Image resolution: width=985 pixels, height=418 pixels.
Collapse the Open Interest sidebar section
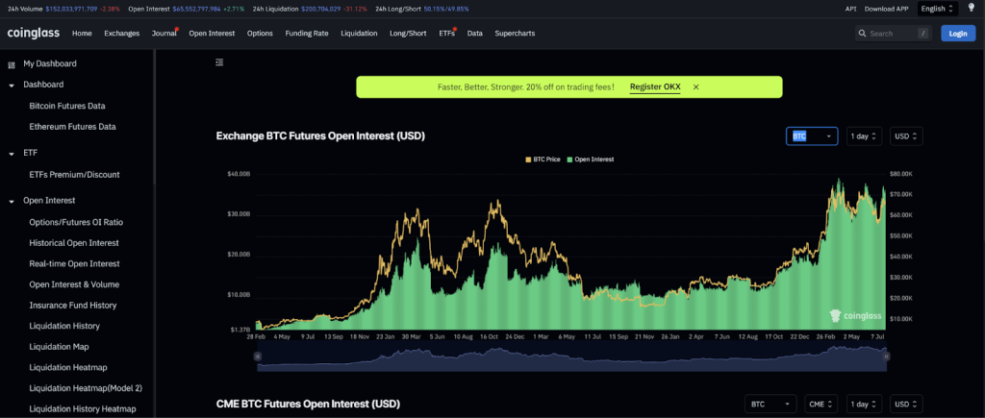click(12, 201)
